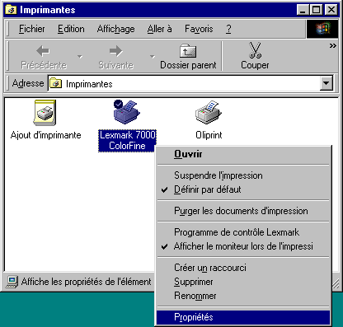Open the Affichage menu
Viewport: 343px width, 327px height.
pyautogui.click(x=115, y=29)
